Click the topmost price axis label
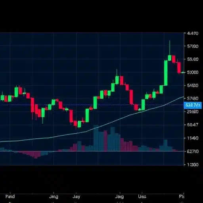The height and width of the screenshot is (203, 203). click(193, 33)
